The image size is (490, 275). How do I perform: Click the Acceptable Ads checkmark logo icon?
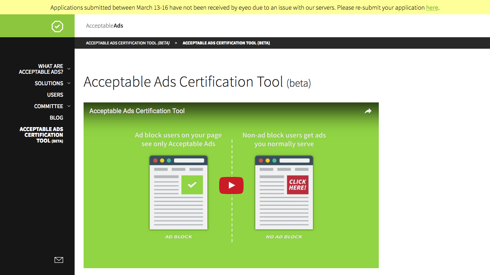[57, 26]
